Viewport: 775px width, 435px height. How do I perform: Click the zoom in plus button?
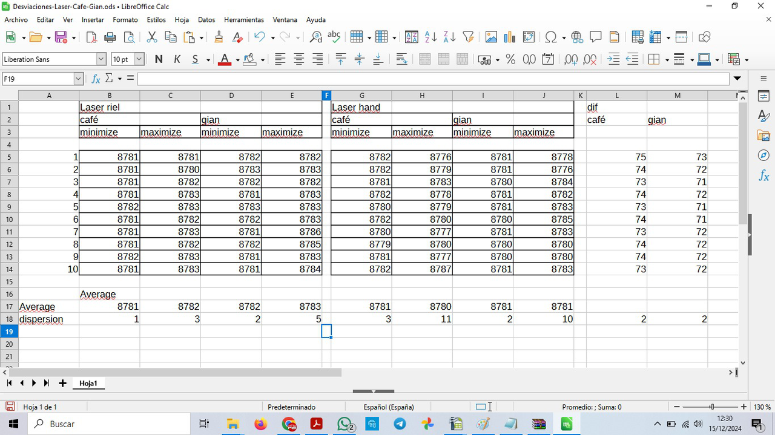[744, 407]
